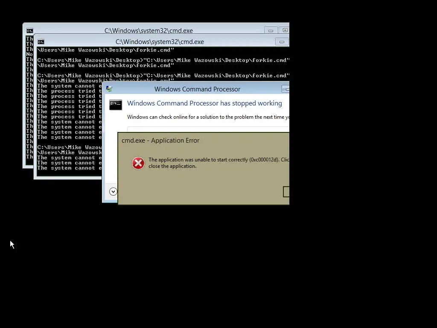This screenshot has height=328, width=437.
Task: Click the 'Windows Command Processor' dialog title
Action: click(197, 89)
